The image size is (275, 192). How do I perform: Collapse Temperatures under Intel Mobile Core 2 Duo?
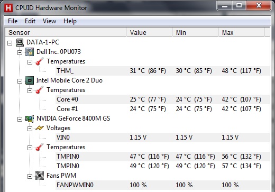point(30,90)
